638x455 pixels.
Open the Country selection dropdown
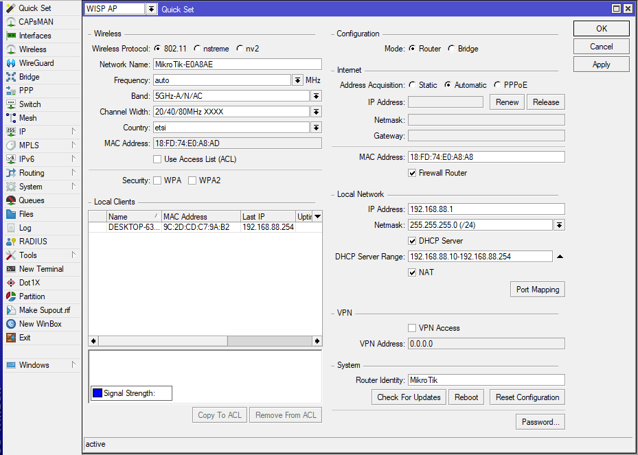click(315, 127)
